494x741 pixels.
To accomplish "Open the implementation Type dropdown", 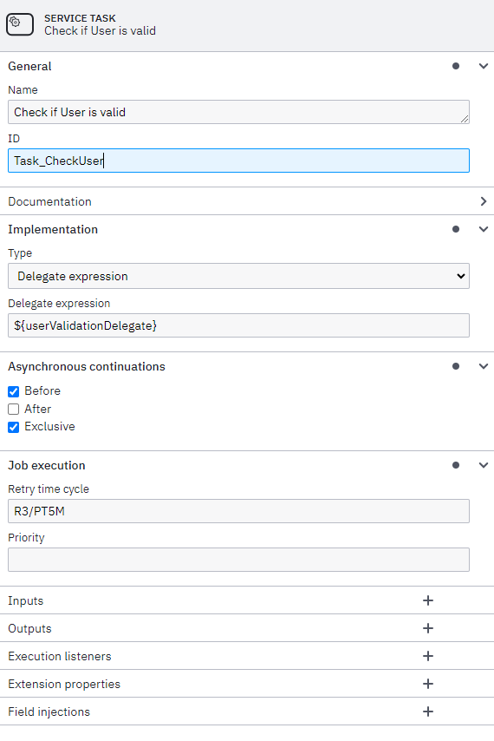I will (x=238, y=276).
